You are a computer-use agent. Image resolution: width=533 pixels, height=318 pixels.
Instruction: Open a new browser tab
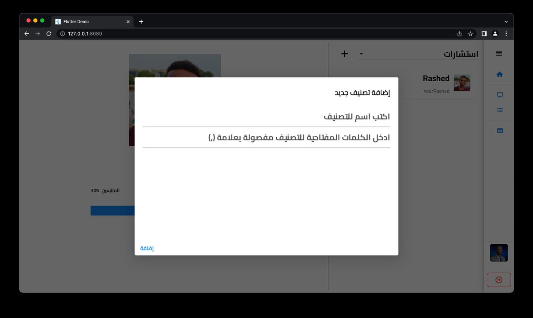click(x=141, y=21)
